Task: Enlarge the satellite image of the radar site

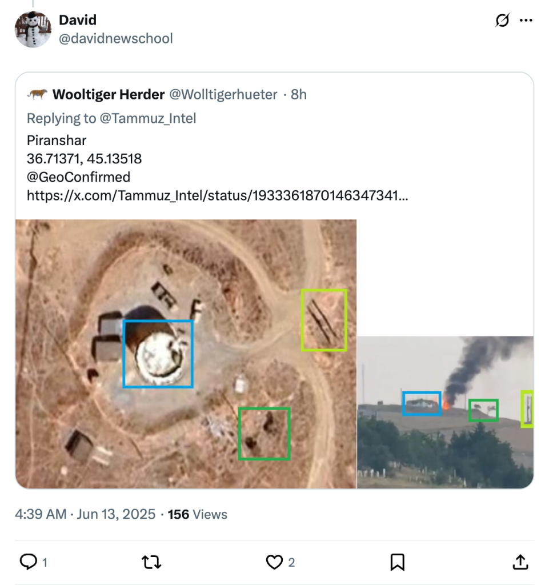Action: click(186, 354)
